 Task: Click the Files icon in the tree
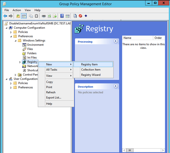[24, 49]
